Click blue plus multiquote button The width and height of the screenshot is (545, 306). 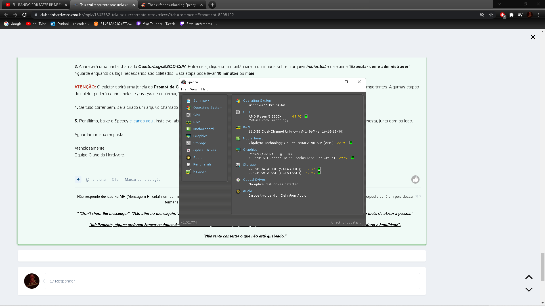point(78,179)
